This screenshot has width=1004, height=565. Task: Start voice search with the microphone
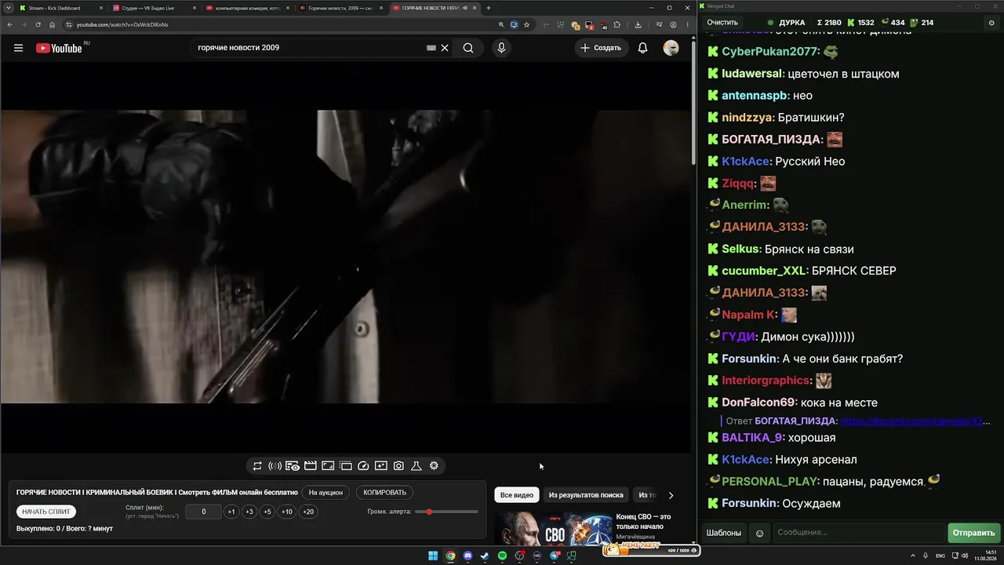501,48
